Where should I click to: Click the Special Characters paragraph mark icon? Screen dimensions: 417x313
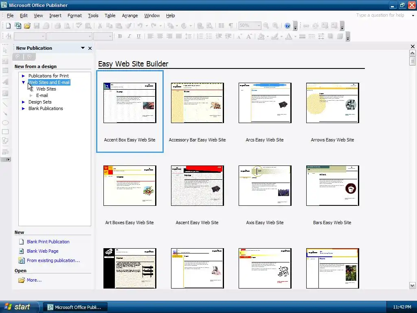pyautogui.click(x=231, y=26)
